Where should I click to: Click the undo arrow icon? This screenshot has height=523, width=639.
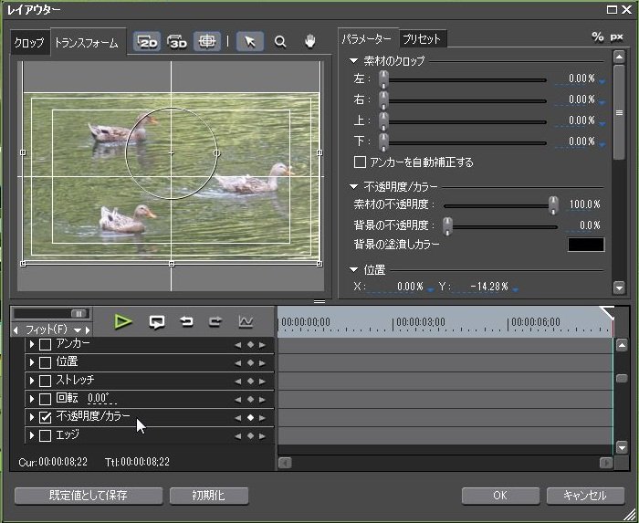tap(186, 322)
